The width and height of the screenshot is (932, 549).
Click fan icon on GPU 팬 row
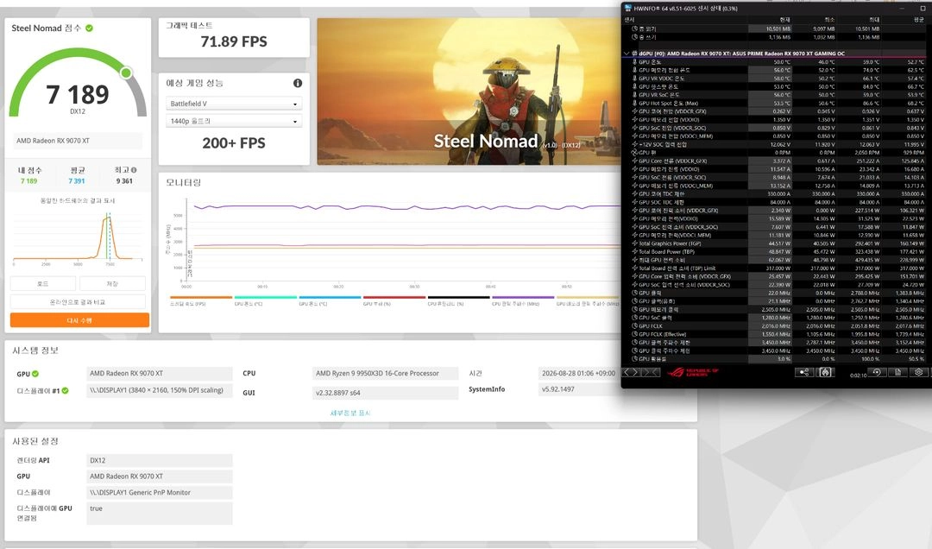point(635,153)
